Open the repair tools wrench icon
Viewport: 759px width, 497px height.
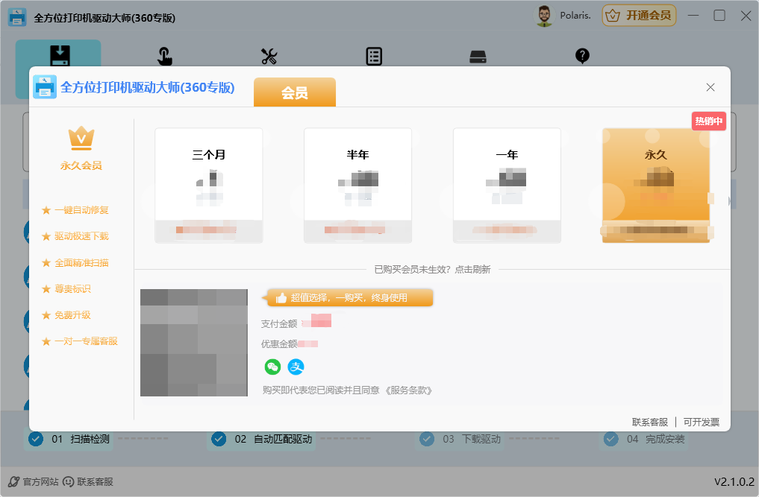[x=269, y=56]
